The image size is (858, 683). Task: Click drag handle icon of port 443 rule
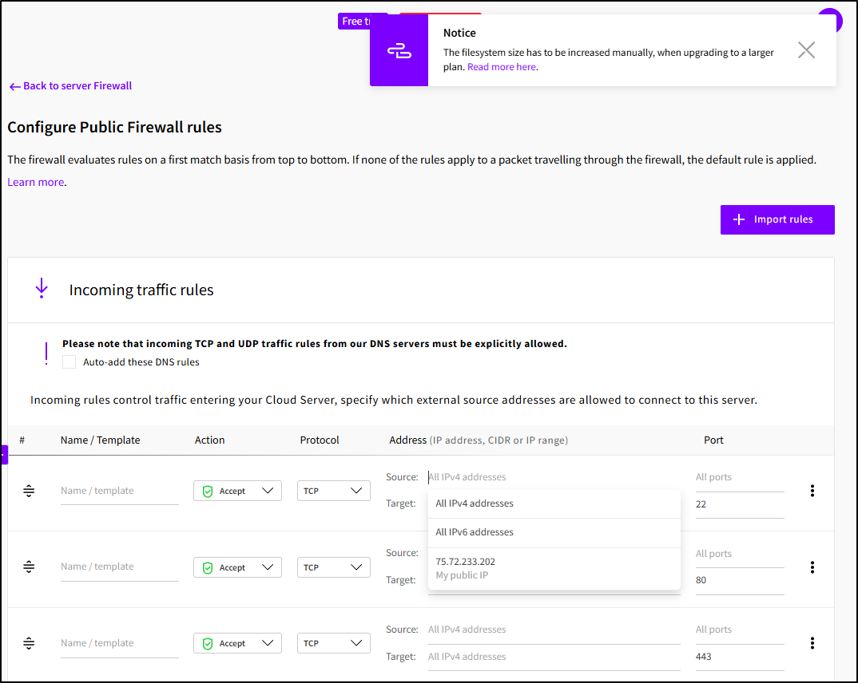pyautogui.click(x=29, y=643)
